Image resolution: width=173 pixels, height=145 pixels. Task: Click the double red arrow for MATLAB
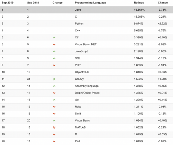click(x=54, y=127)
